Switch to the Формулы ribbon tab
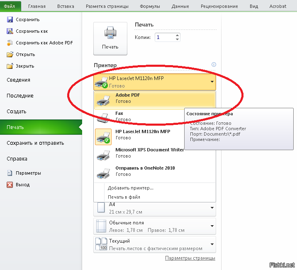This screenshot has height=270, width=297. pos(149,6)
